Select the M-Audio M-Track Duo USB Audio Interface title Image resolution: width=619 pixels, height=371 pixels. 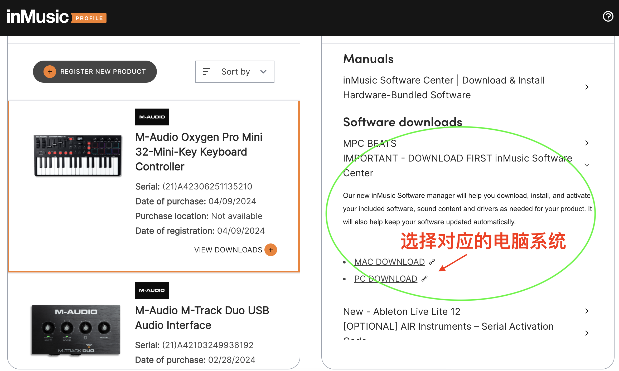[202, 318]
